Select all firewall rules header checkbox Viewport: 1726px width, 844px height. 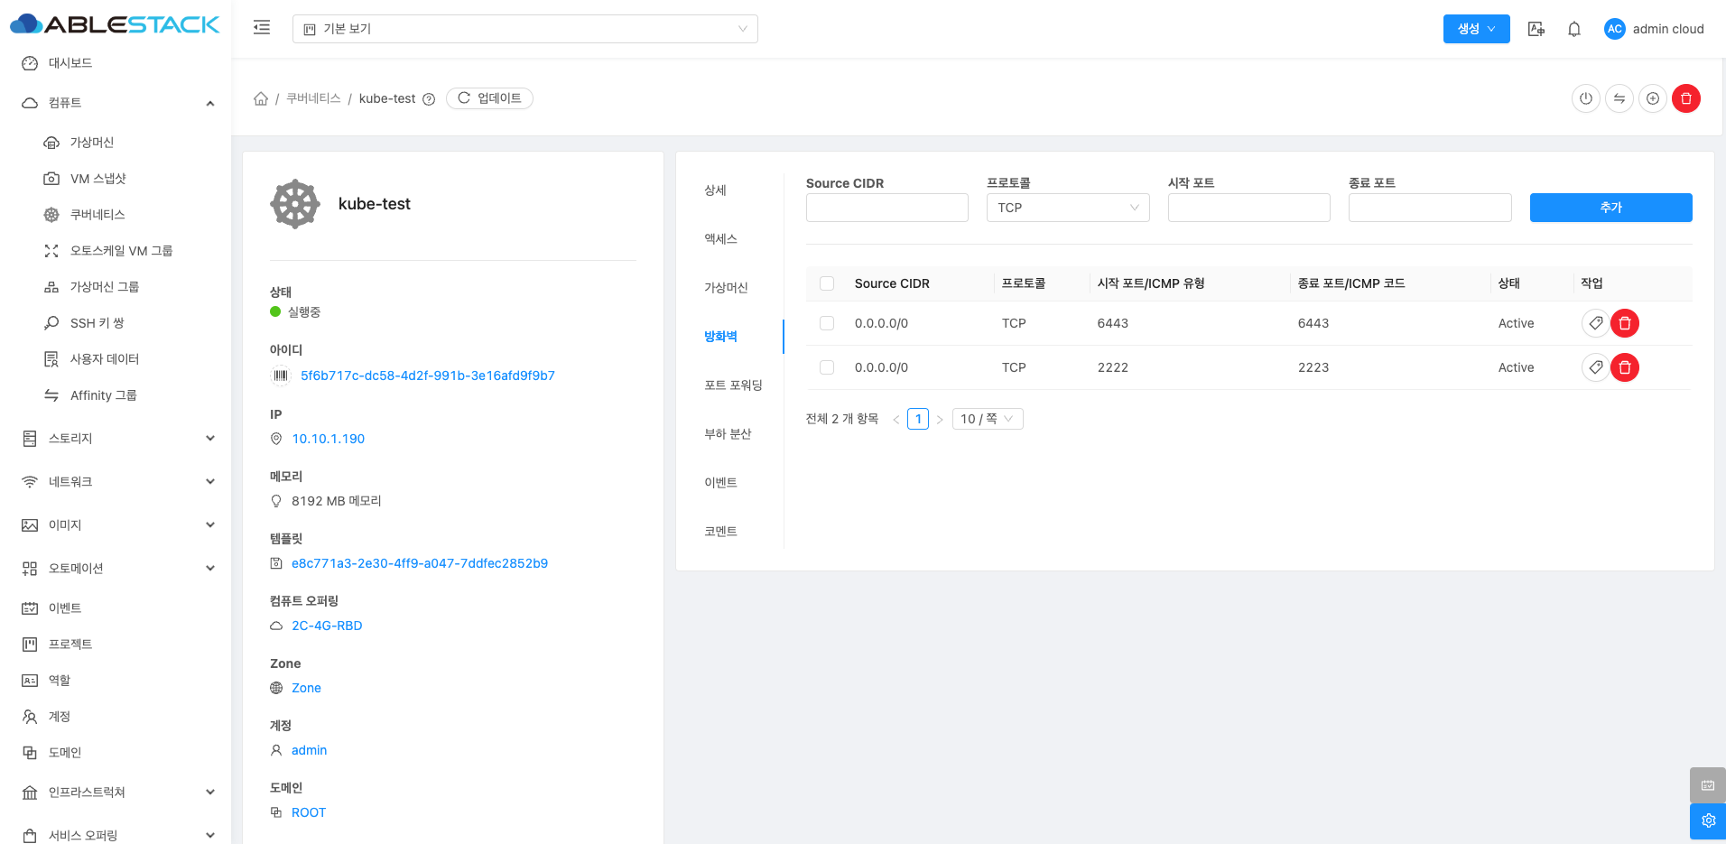[826, 283]
